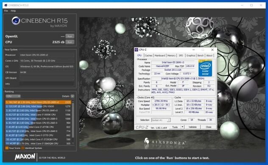
Task: Click the GFX Board field
Action: point(47,78)
